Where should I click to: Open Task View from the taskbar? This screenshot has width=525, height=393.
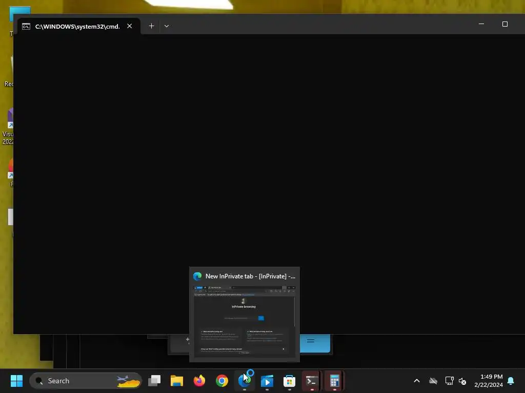154,381
